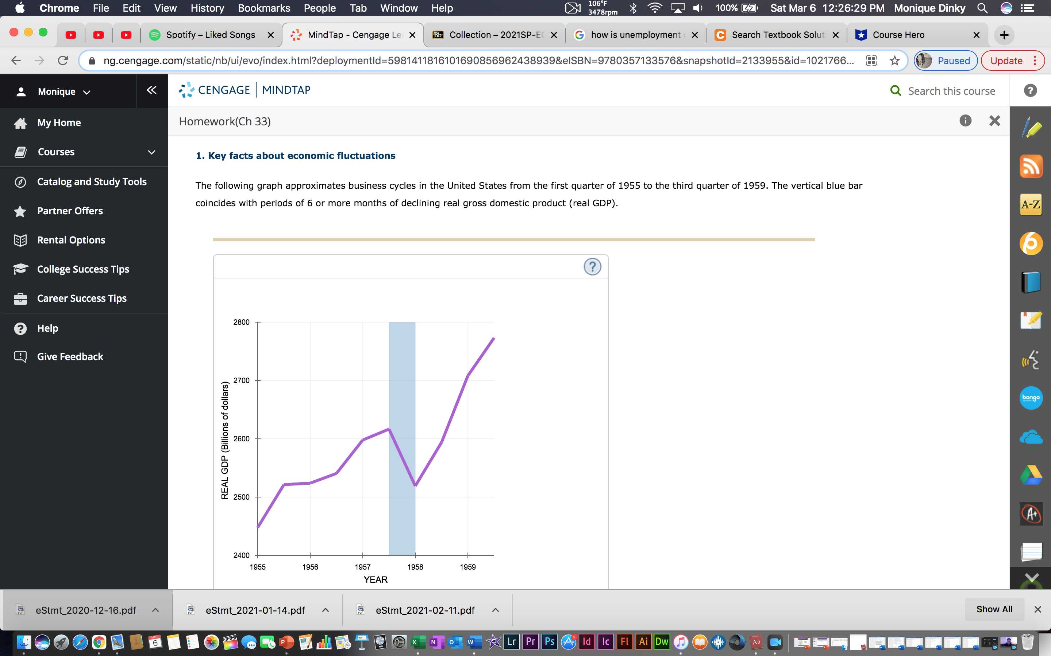Viewport: 1051px width, 656px height.
Task: Expand the Courses section chevron
Action: 151,152
